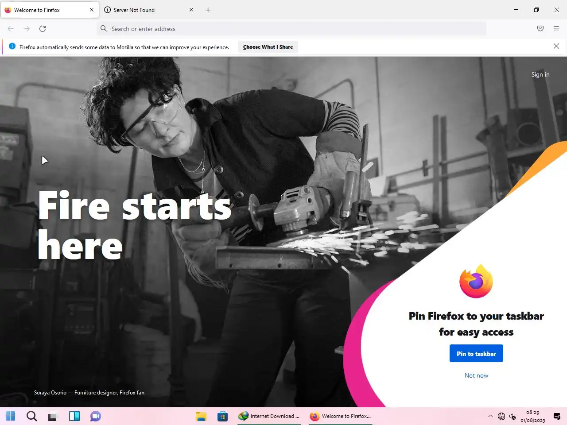Open Windows taskbar search

(32, 416)
